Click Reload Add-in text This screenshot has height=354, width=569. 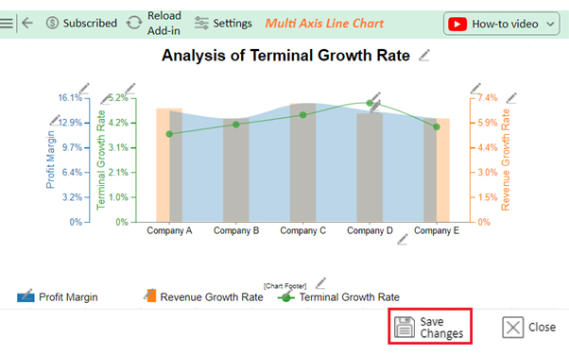tap(164, 24)
